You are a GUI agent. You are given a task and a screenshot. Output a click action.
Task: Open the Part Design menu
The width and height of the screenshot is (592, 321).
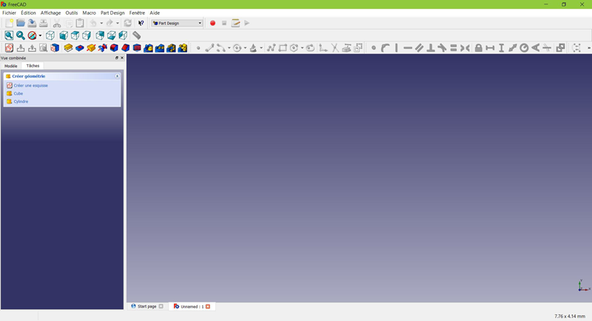(x=112, y=13)
